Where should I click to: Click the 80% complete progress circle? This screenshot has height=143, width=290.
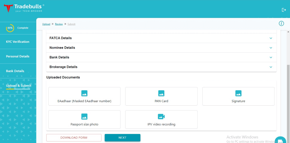[x=10, y=28]
